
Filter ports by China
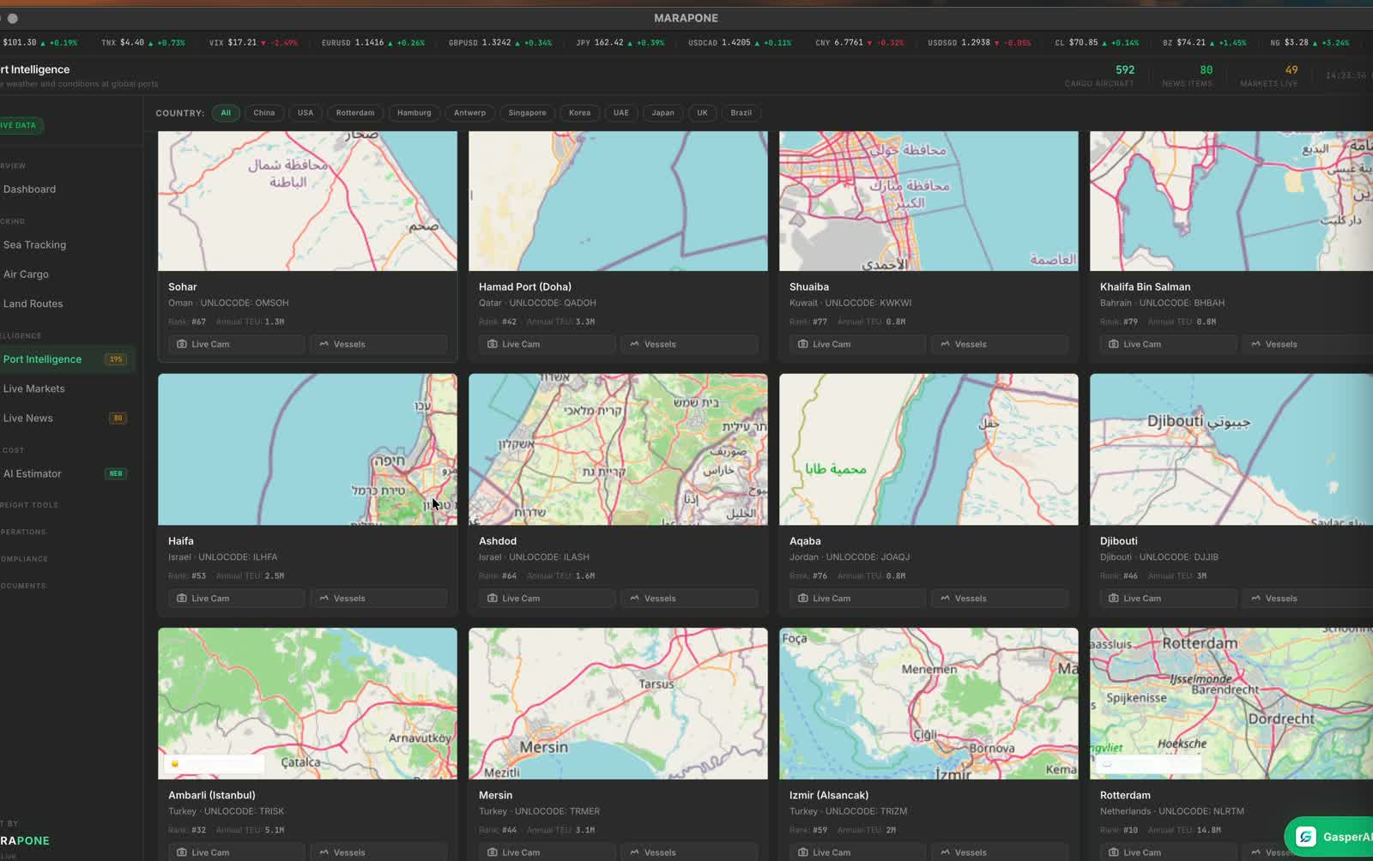[x=264, y=112]
